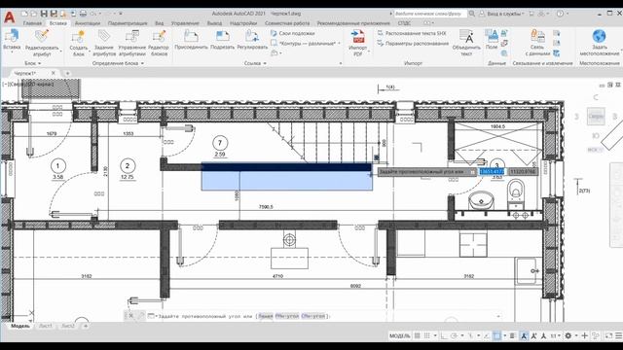Click Импорт PDF icon
Screen dimensions: 623x350
coord(358,37)
